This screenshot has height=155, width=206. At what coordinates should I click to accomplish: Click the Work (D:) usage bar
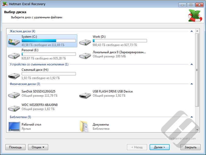pos(120,41)
